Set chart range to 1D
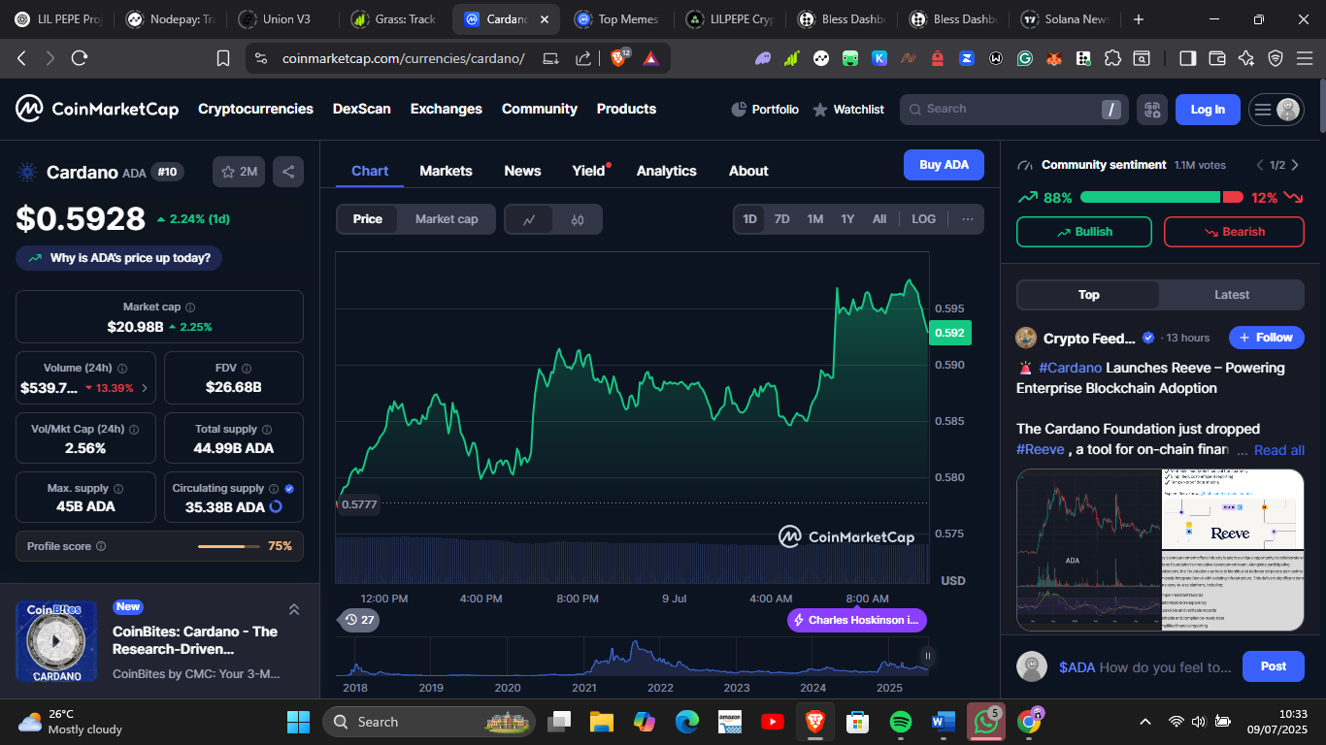This screenshot has height=745, width=1326. (x=749, y=219)
